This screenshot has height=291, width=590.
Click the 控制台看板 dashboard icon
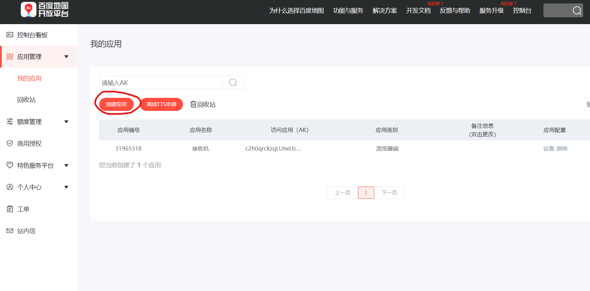(x=10, y=35)
